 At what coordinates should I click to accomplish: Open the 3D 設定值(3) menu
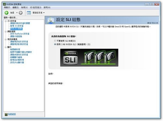pos(36,7)
